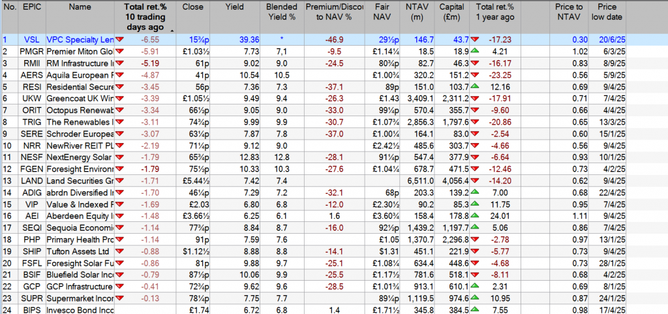Click red arrow beside TRIG -20.86 yearly return
Screen dimensions: 668x314
(x=474, y=123)
